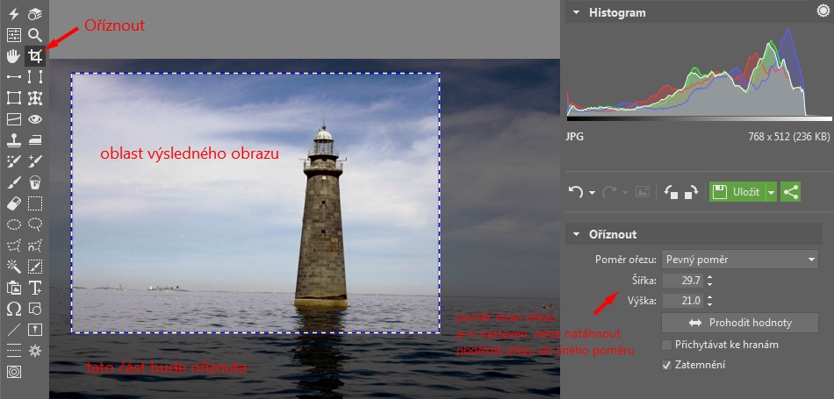Open the Poměr ořezu dropdown
Image resolution: width=834 pixels, height=399 pixels.
point(740,259)
